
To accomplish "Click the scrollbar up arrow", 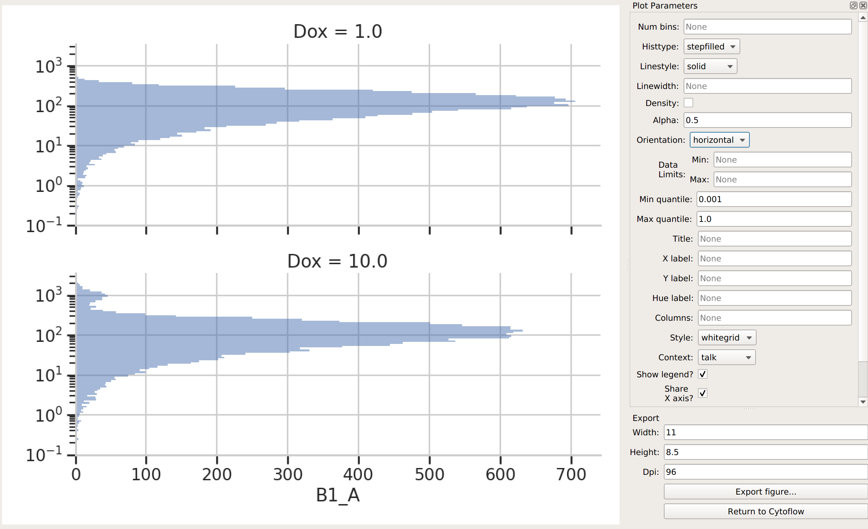I will (863, 17).
